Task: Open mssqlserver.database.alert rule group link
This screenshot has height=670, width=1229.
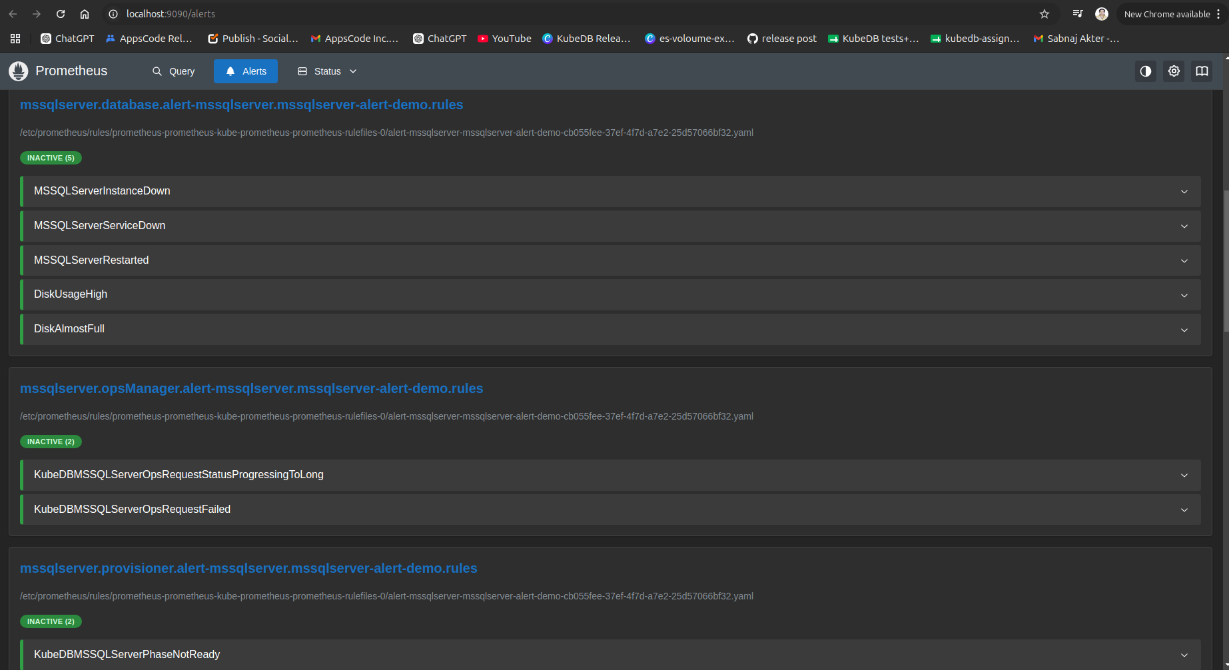Action: point(241,105)
